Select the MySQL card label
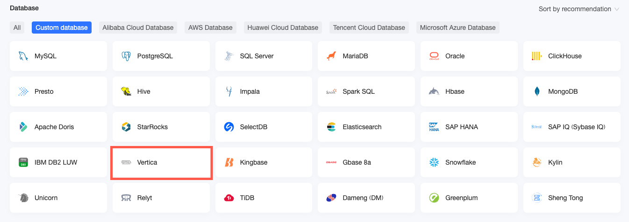 (45, 56)
